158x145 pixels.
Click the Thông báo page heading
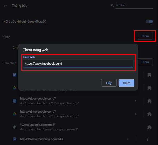(20, 6)
